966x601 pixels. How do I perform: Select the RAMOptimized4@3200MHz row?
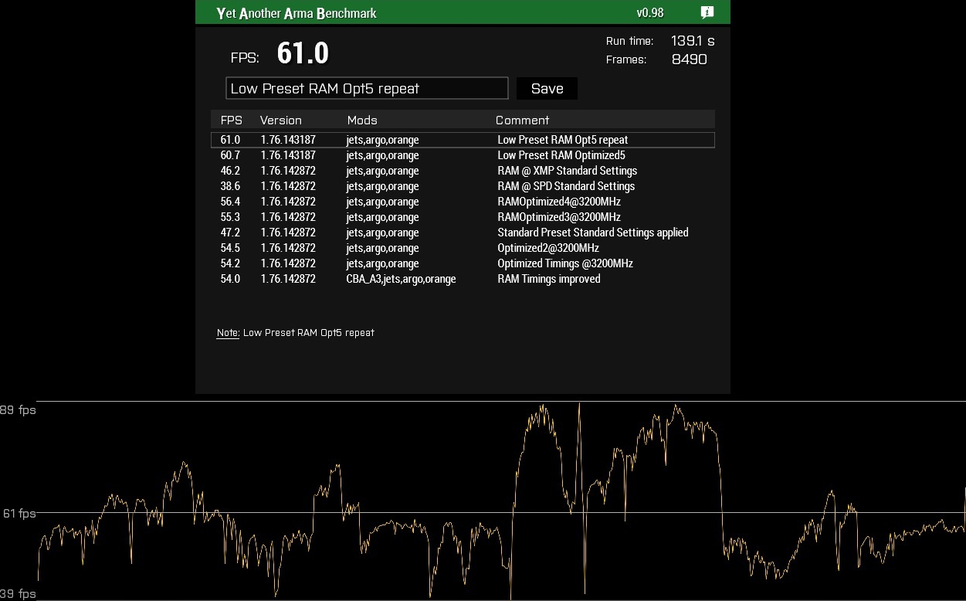point(463,202)
